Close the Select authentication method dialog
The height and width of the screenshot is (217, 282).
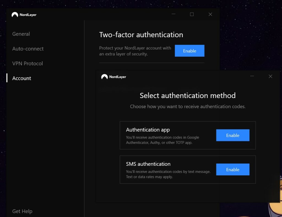pyautogui.click(x=270, y=76)
